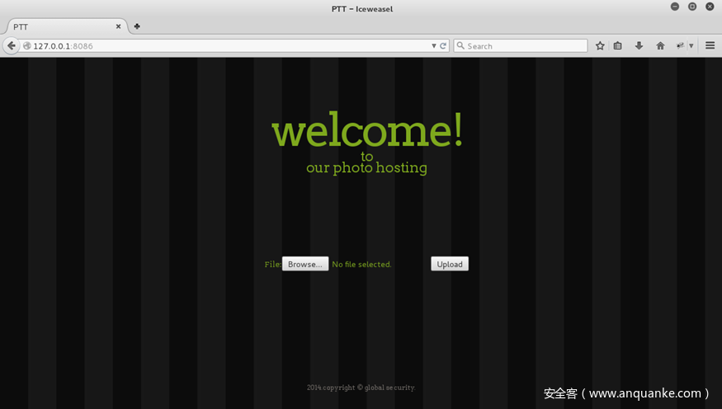Viewport: 722px width, 409px height.
Task: Open the hamburger menu
Action: [x=710, y=45]
